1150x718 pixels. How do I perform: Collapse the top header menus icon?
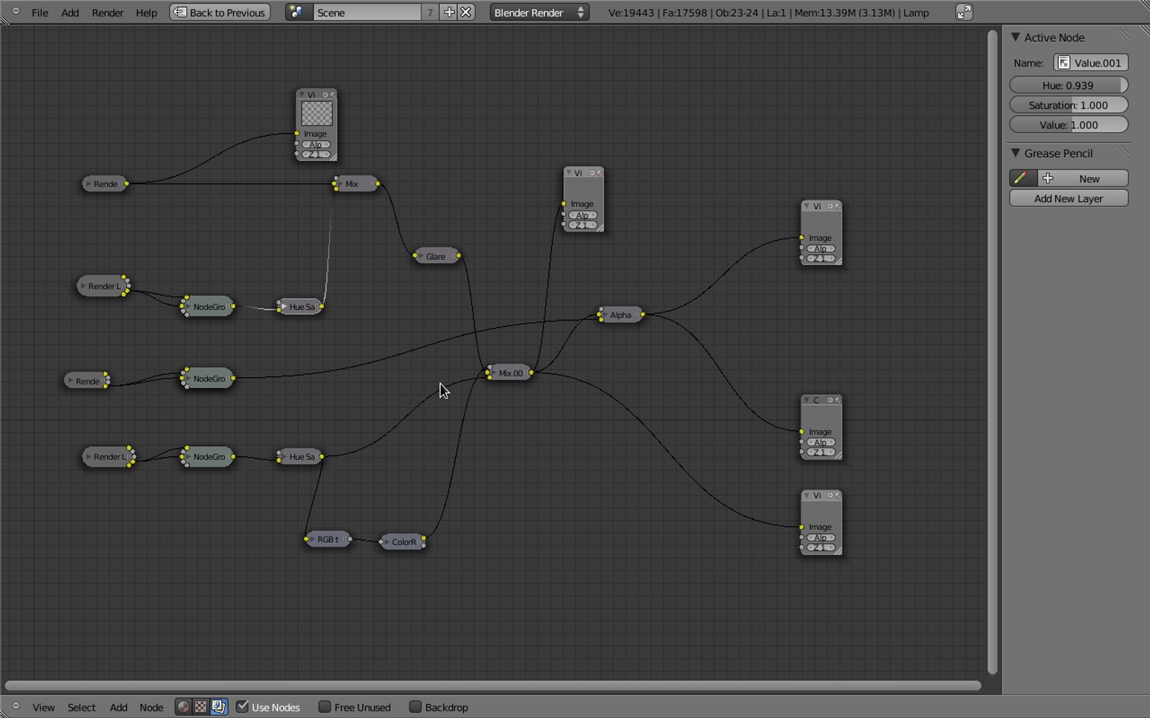16,11
